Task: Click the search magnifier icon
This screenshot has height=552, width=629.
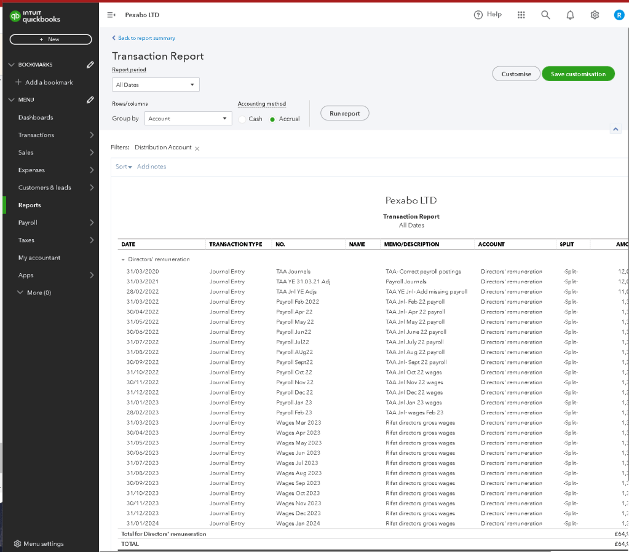Action: coord(545,15)
